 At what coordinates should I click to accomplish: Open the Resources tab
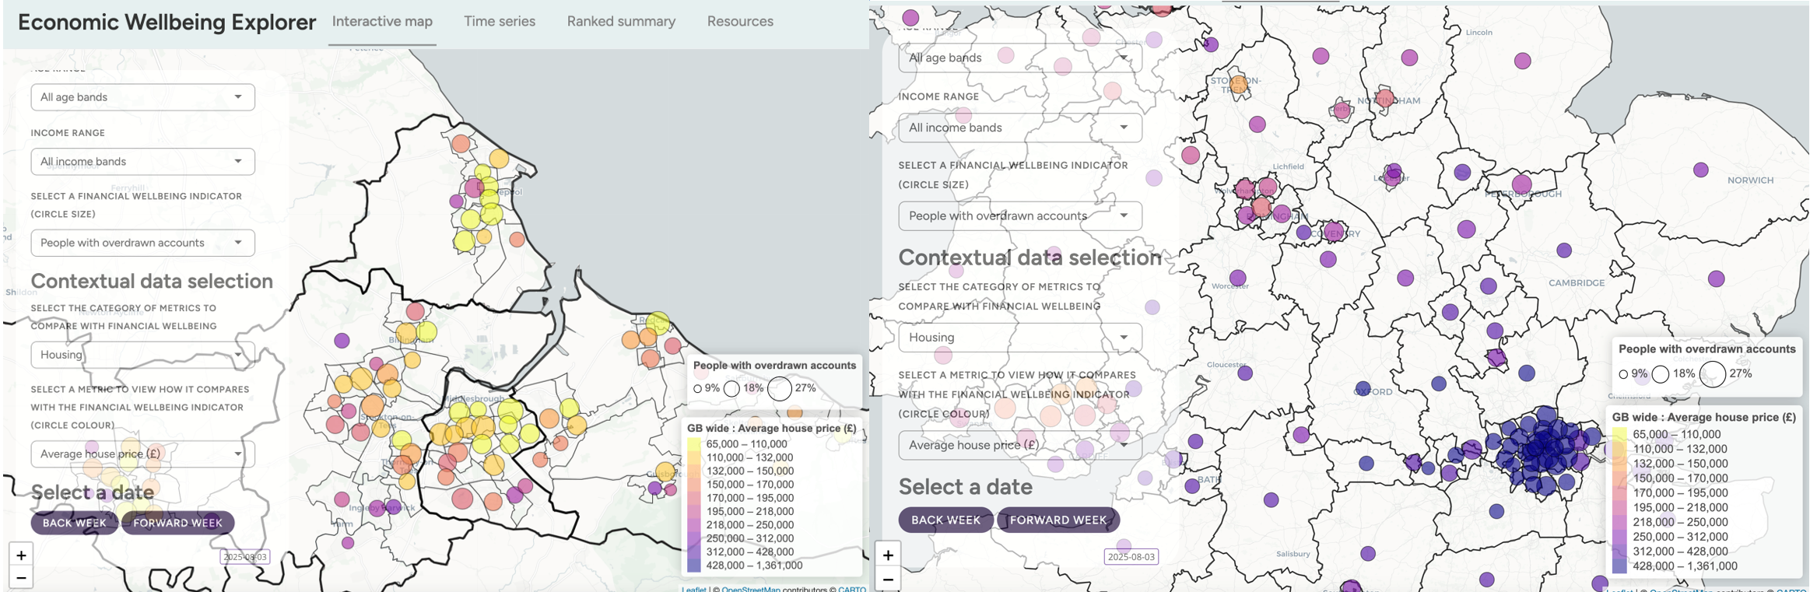pyautogui.click(x=739, y=22)
